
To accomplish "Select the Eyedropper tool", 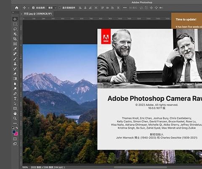I will 15,49.
